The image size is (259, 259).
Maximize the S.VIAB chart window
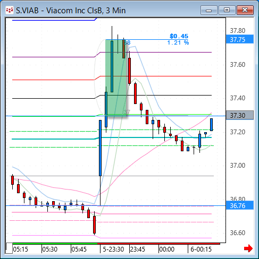(x=227, y=10)
